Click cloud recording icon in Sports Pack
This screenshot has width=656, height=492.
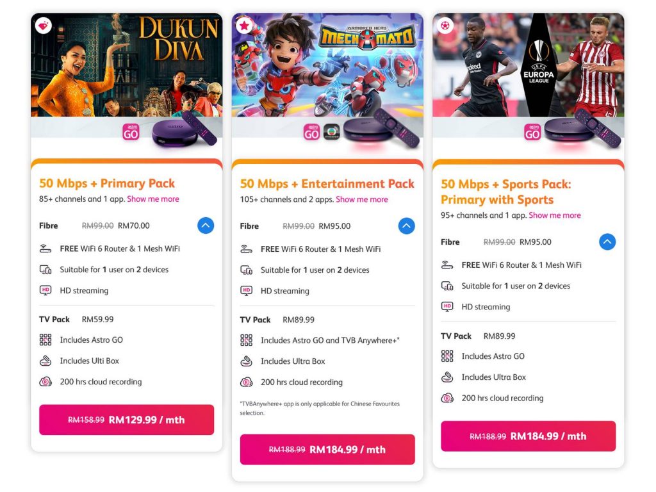[447, 398]
